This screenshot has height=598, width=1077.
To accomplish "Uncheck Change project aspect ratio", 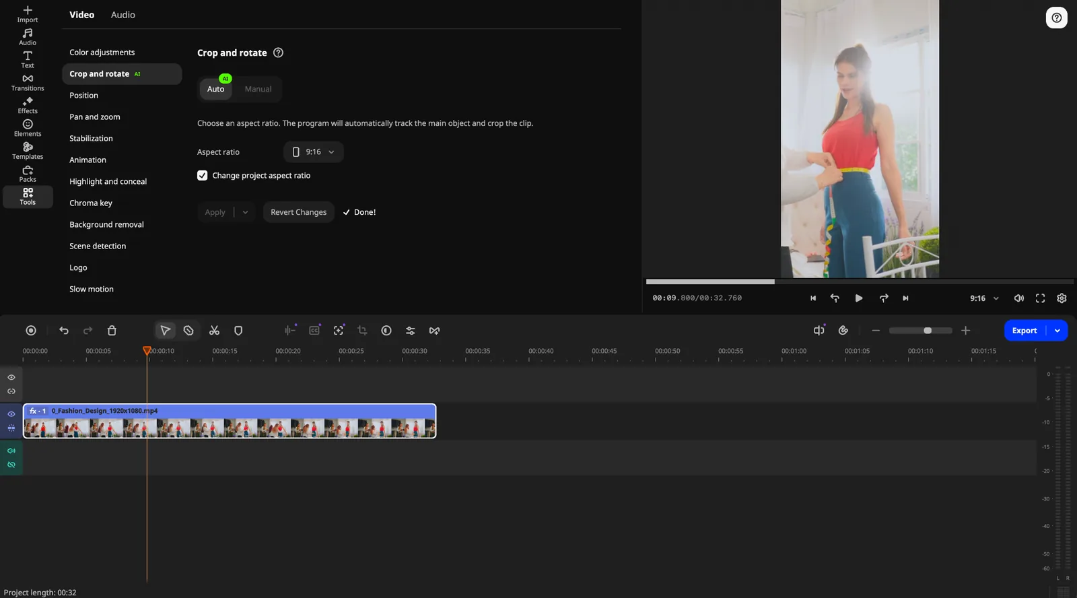I will click(203, 176).
